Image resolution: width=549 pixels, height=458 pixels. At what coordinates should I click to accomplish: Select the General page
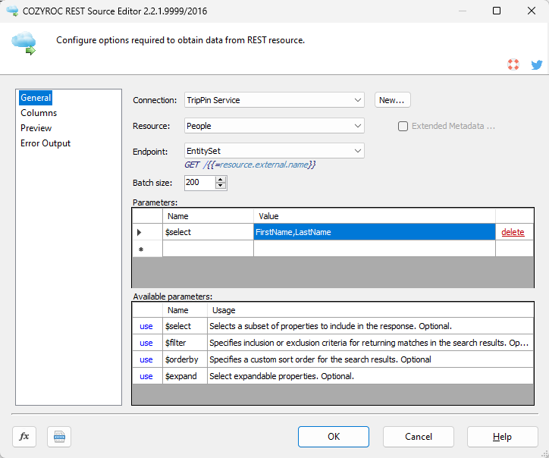[36, 98]
